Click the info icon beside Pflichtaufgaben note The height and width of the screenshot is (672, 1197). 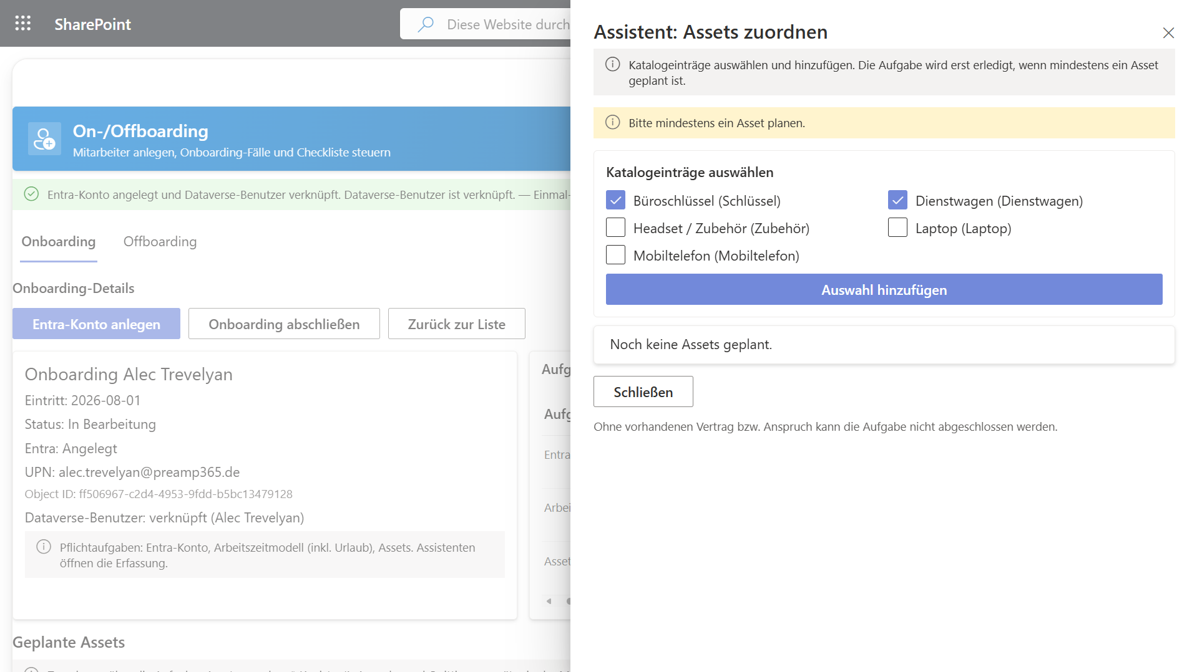coord(44,547)
